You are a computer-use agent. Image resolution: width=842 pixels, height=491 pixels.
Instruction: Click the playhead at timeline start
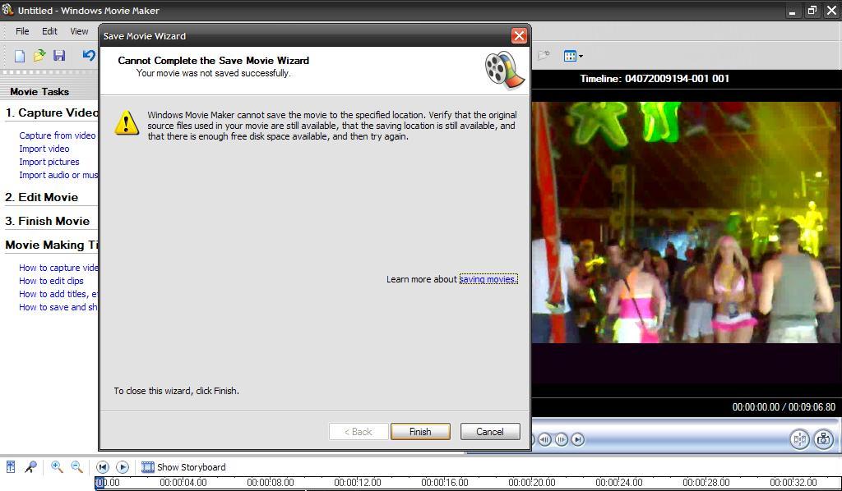click(x=99, y=483)
